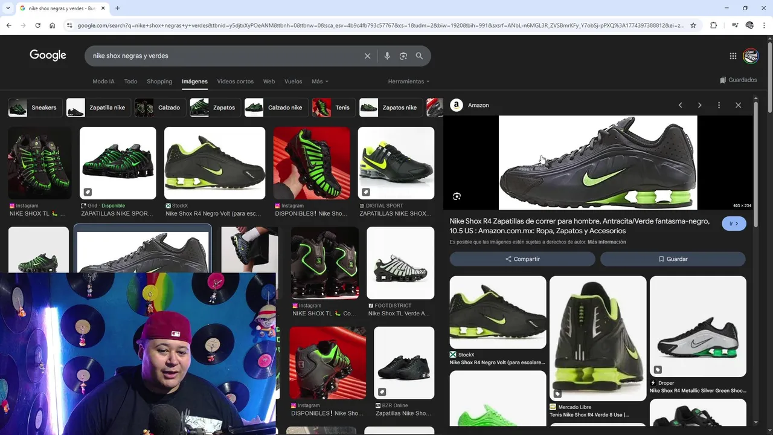The height and width of the screenshot is (435, 773).
Task: Click the browser back arrow
Action: pos(8,25)
